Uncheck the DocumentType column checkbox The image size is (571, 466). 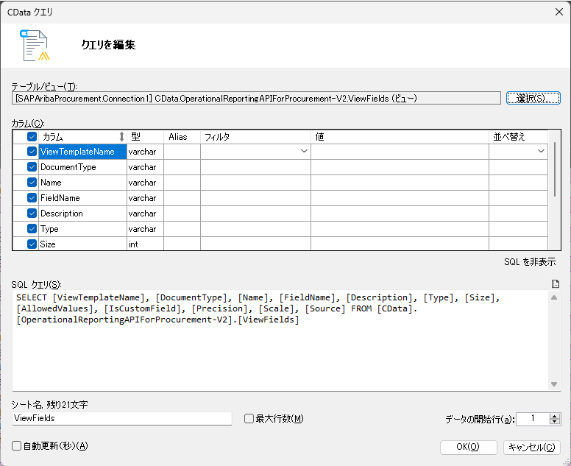(32, 167)
